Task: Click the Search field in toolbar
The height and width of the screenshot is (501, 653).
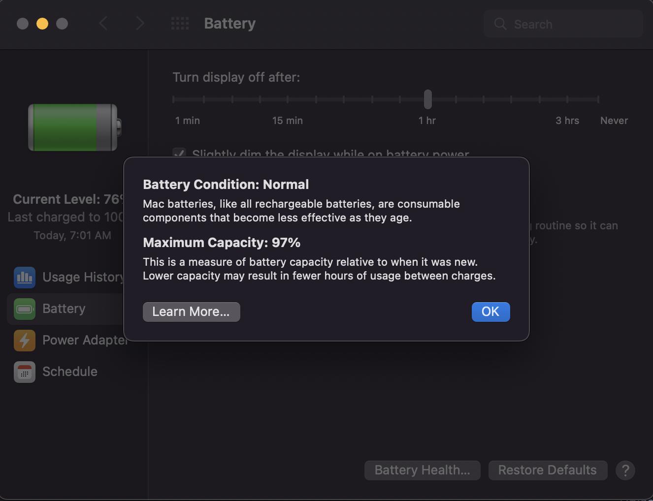Action: (563, 24)
